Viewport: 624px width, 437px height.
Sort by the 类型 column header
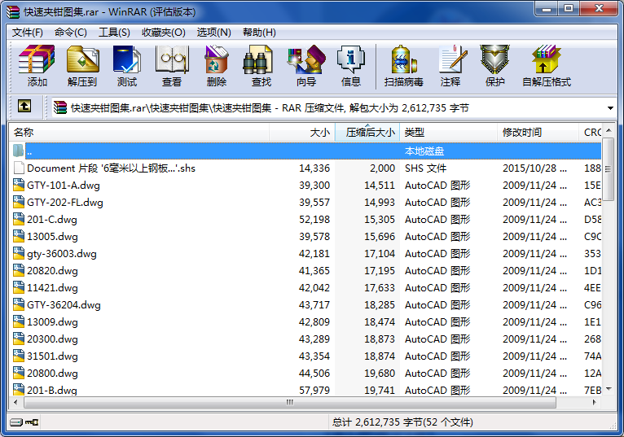point(449,133)
